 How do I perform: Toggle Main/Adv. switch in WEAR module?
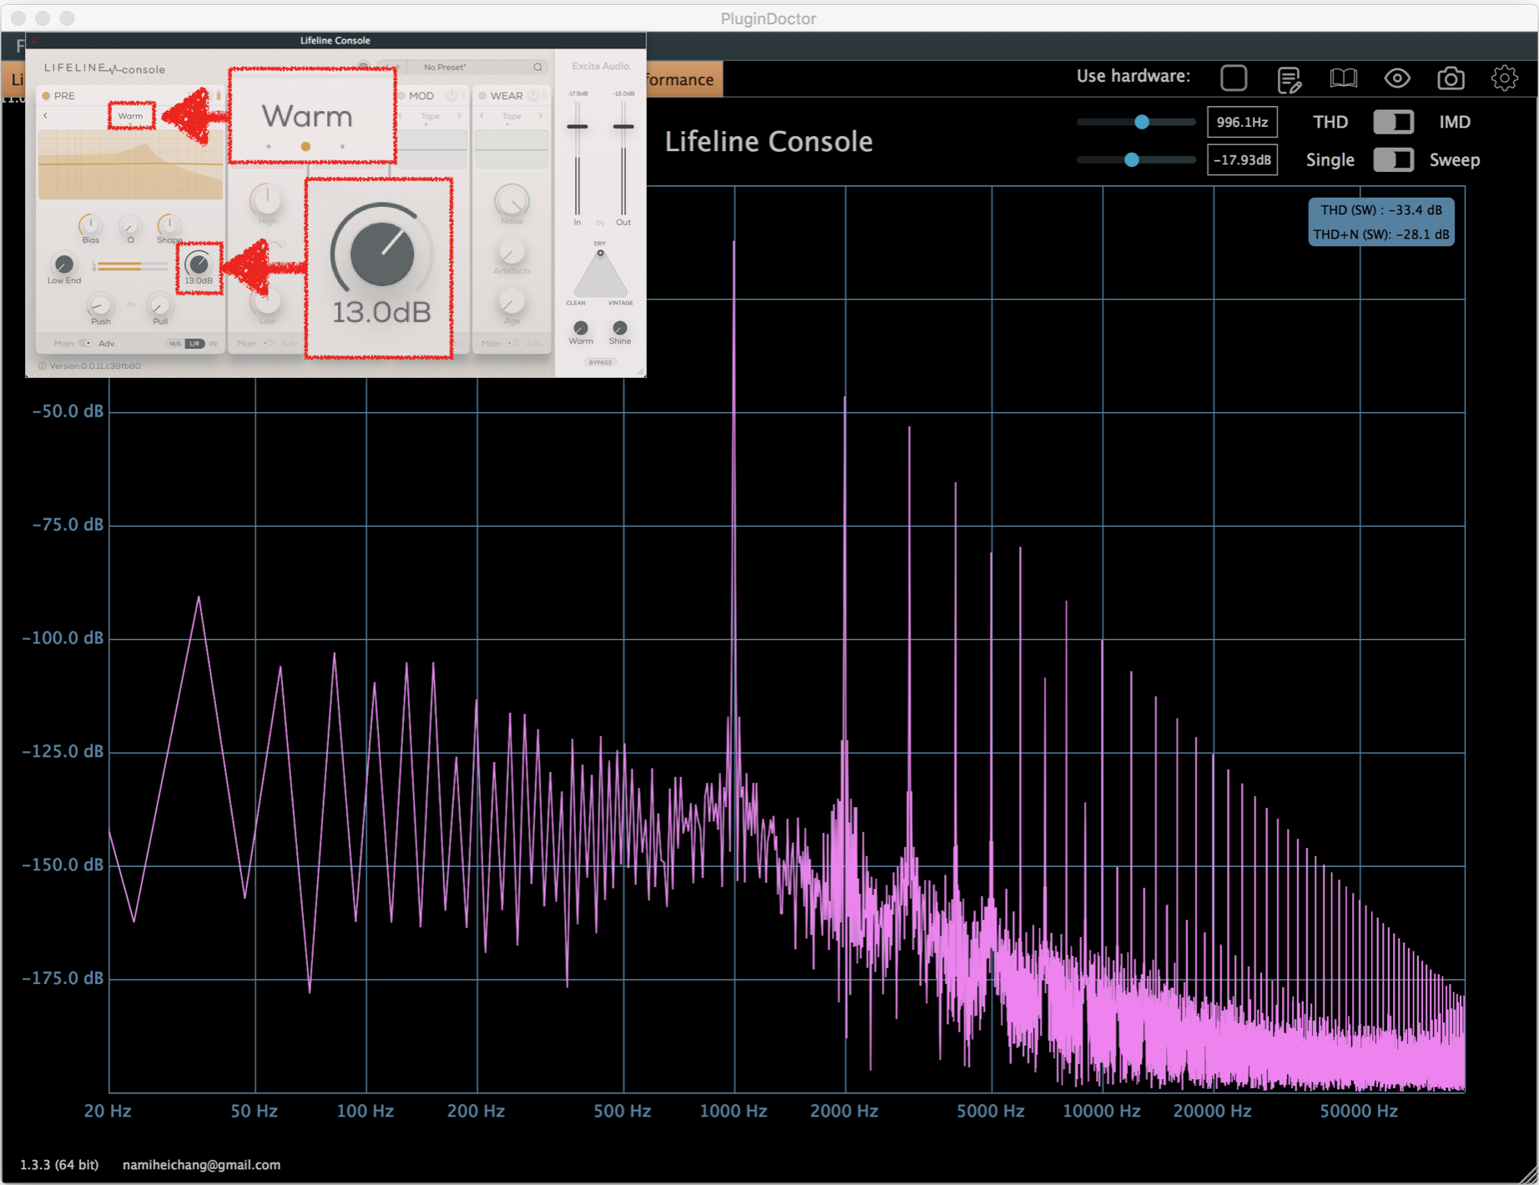pos(512,343)
